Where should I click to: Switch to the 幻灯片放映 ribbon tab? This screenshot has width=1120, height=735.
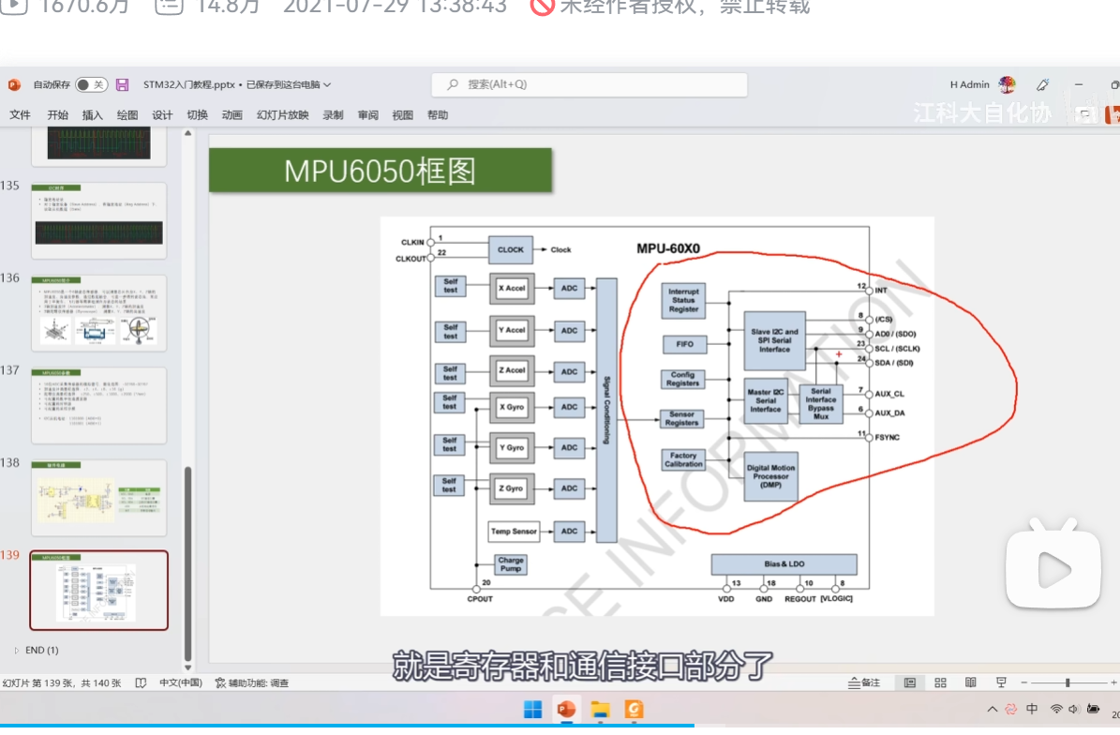(x=283, y=115)
